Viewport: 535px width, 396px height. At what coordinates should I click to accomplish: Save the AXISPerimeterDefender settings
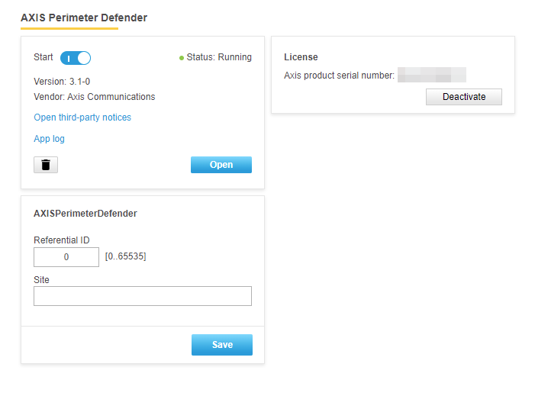coord(221,345)
